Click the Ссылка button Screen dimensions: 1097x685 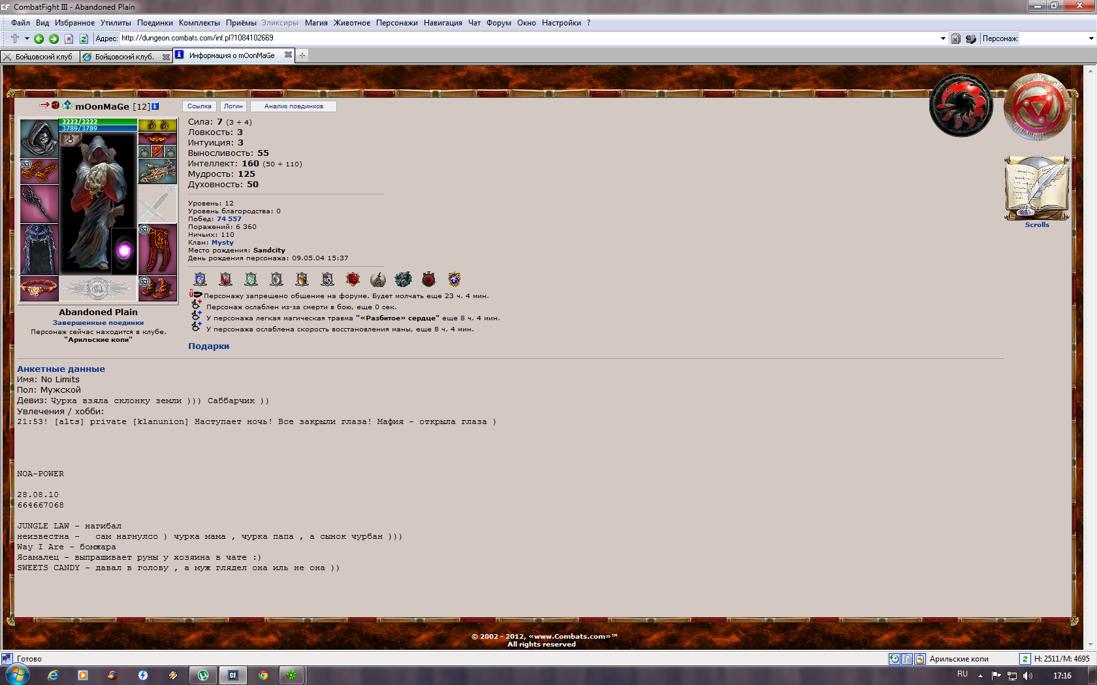click(199, 106)
